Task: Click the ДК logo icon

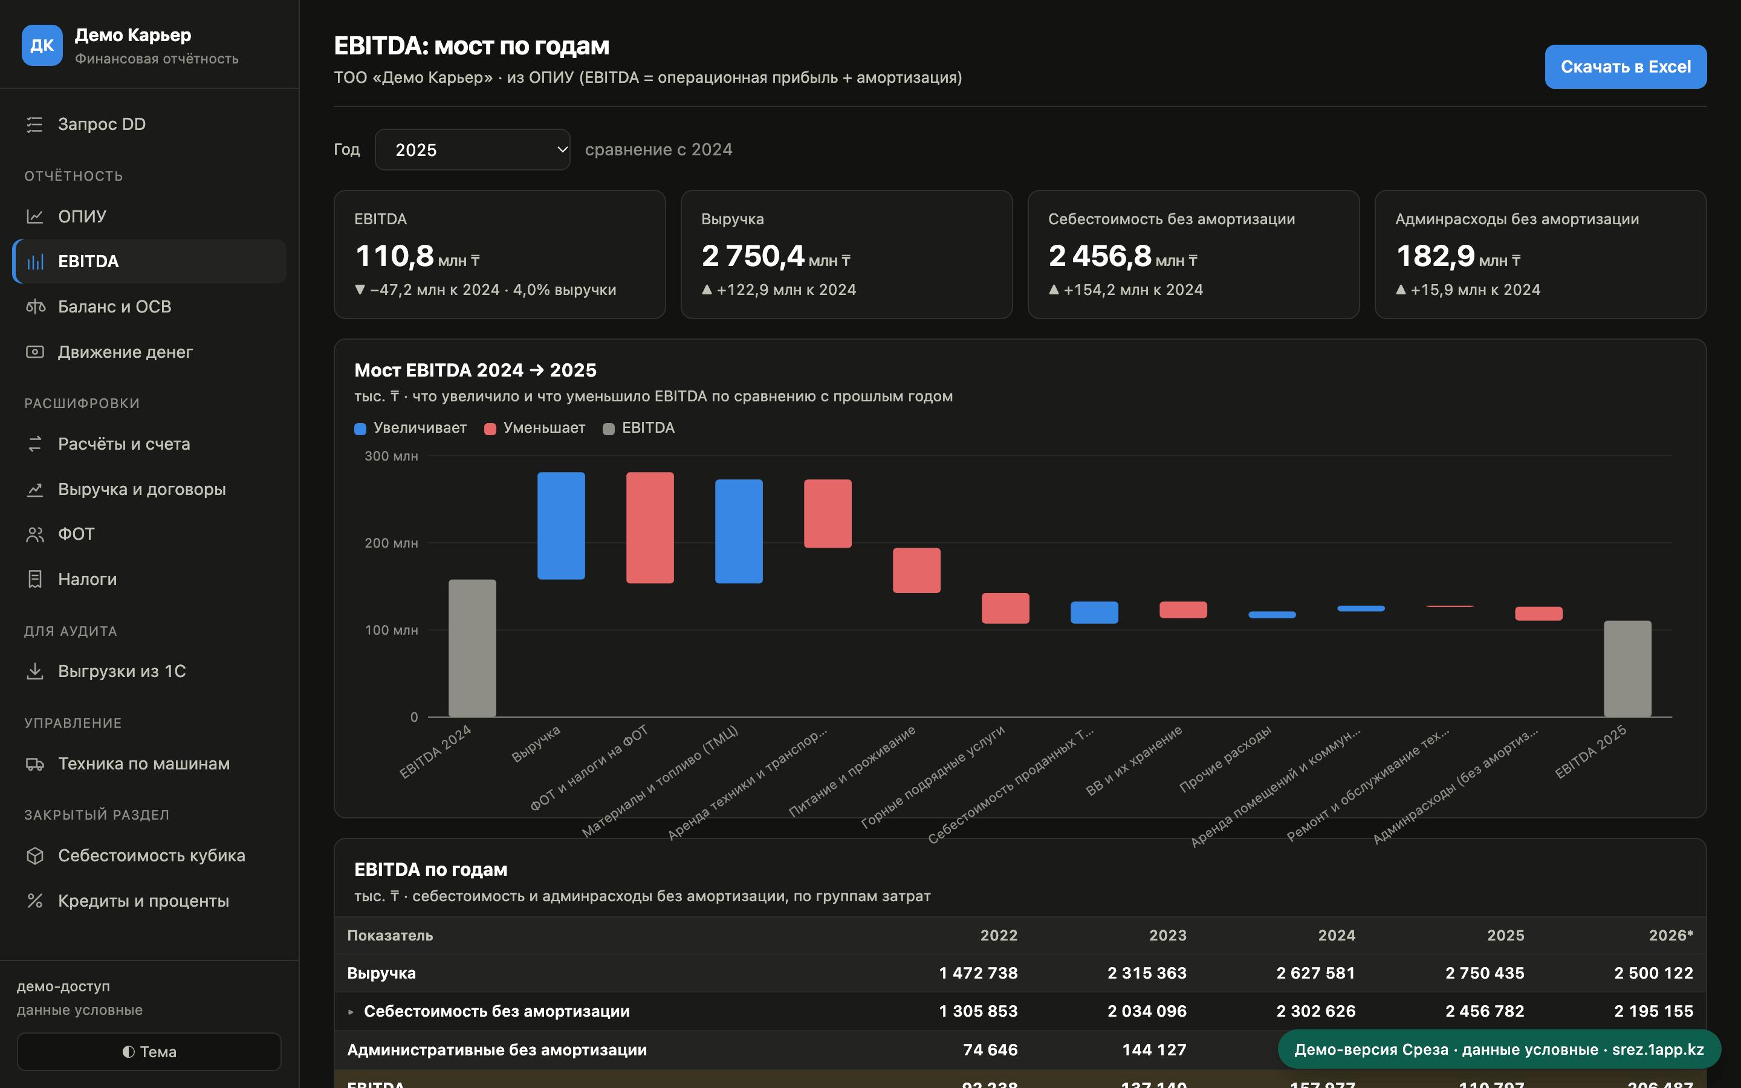Action: tap(42, 45)
